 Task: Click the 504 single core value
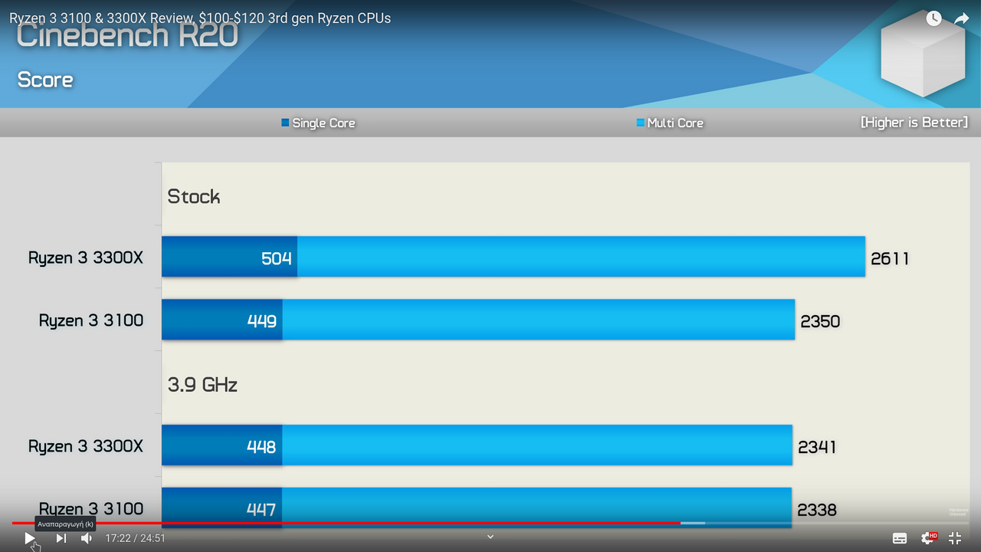[277, 258]
